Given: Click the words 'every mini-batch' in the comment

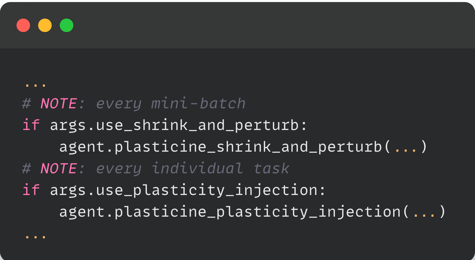Looking at the screenshot, I should pyautogui.click(x=171, y=104).
